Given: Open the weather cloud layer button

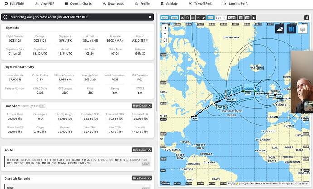Looking at the screenshot, I should [280, 29].
